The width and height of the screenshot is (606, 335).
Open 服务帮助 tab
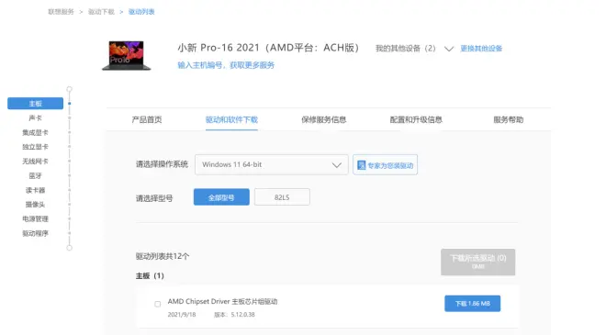[509, 120]
